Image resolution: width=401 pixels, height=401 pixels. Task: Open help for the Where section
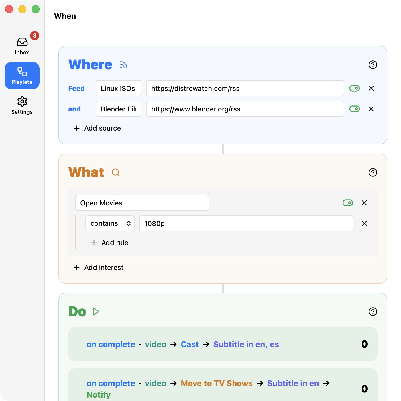click(x=373, y=65)
